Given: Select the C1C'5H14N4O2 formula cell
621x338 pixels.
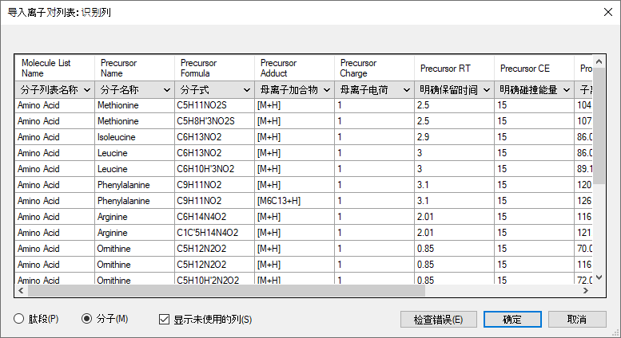Looking at the screenshot, I should pyautogui.click(x=214, y=232).
